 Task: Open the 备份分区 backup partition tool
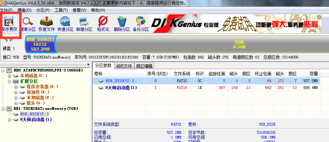(x=141, y=24)
